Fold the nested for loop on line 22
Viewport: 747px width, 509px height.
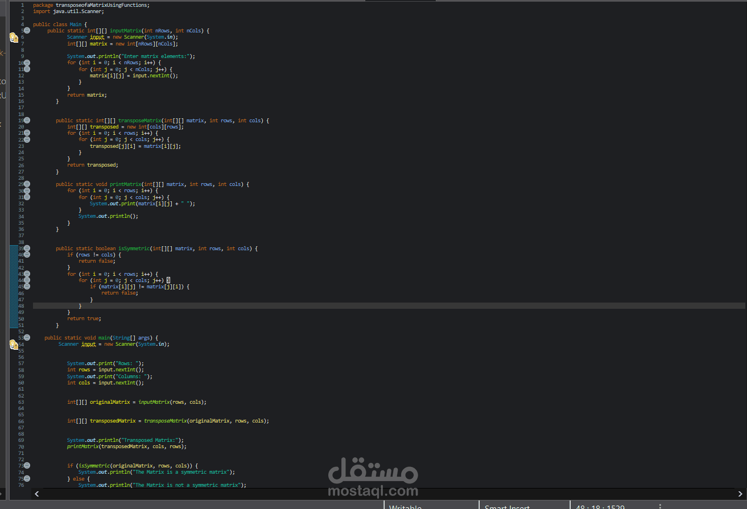point(27,139)
